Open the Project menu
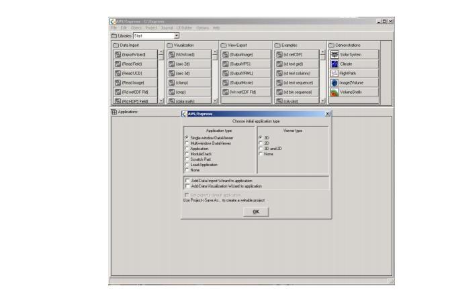The height and width of the screenshot is (294, 450). click(x=147, y=27)
